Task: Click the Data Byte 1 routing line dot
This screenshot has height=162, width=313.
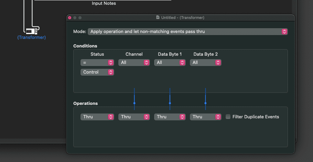Action: point(170,103)
